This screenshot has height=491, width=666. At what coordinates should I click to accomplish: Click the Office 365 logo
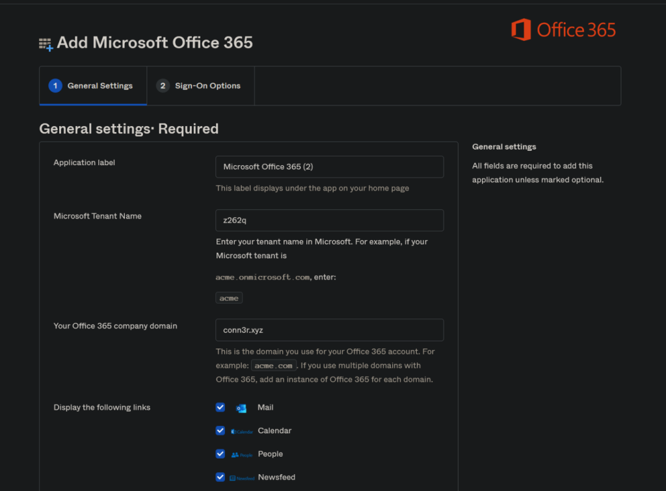[x=563, y=30]
